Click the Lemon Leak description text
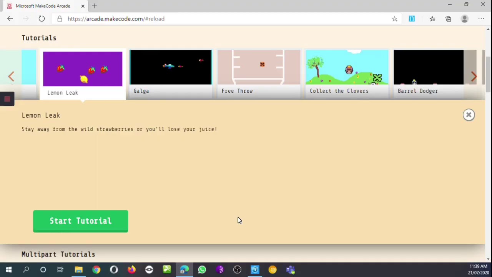 pos(119,129)
